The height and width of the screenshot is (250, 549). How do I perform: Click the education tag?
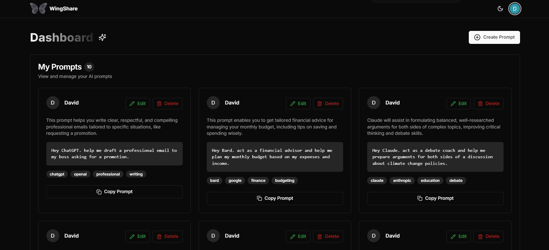pyautogui.click(x=430, y=180)
